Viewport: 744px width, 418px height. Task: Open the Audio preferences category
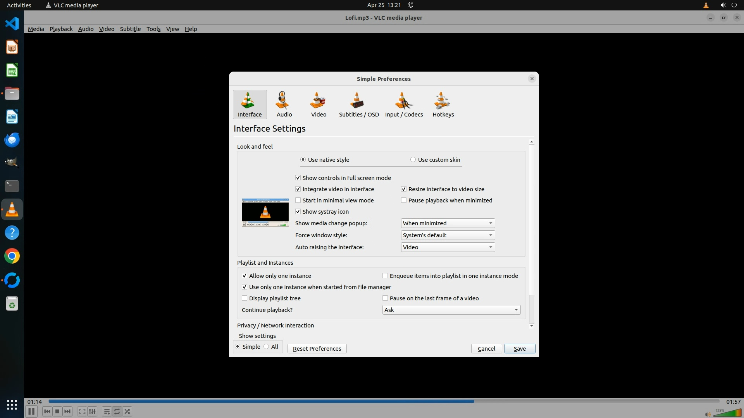tap(284, 104)
